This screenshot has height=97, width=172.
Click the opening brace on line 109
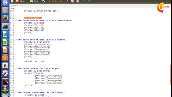coord(15,8)
